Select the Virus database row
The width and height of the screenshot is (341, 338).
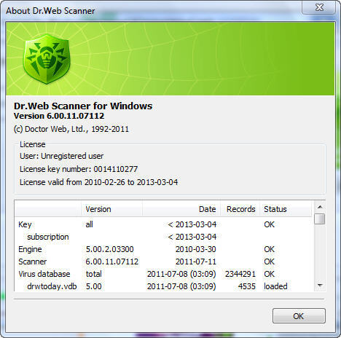pyautogui.click(x=163, y=274)
